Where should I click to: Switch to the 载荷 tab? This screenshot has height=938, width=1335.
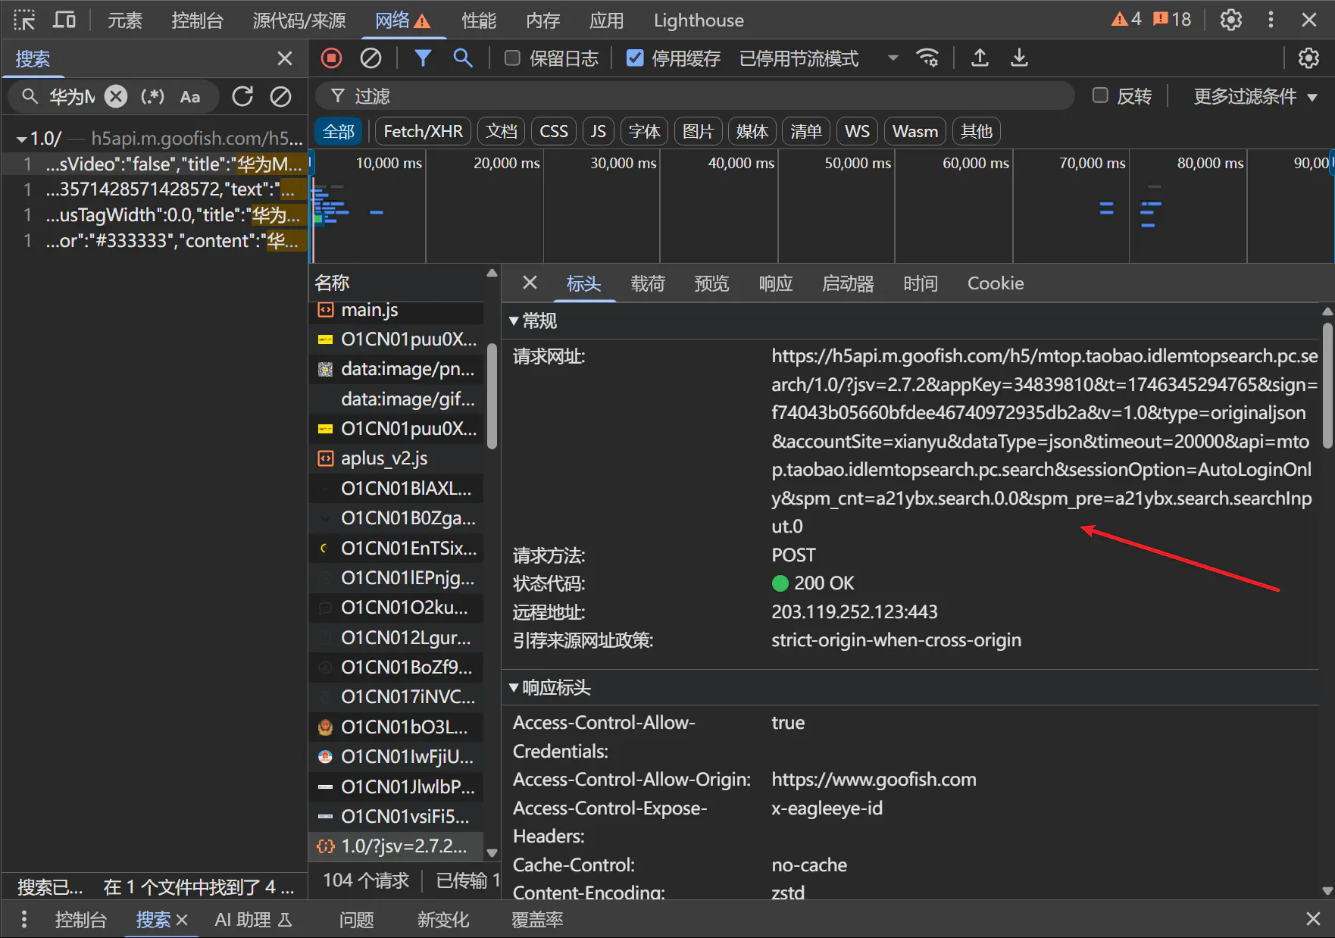point(648,283)
